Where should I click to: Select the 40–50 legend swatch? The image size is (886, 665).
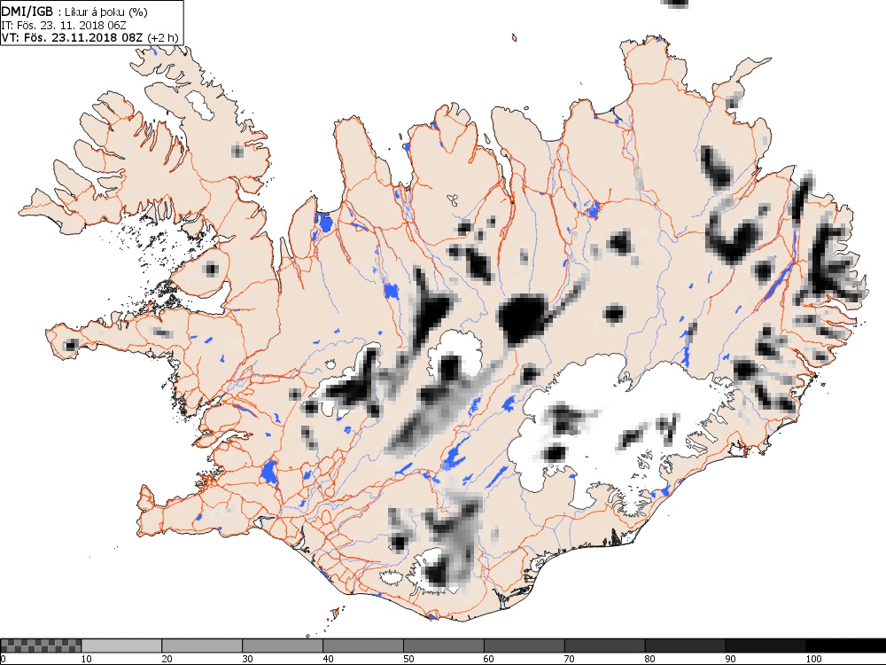point(362,645)
